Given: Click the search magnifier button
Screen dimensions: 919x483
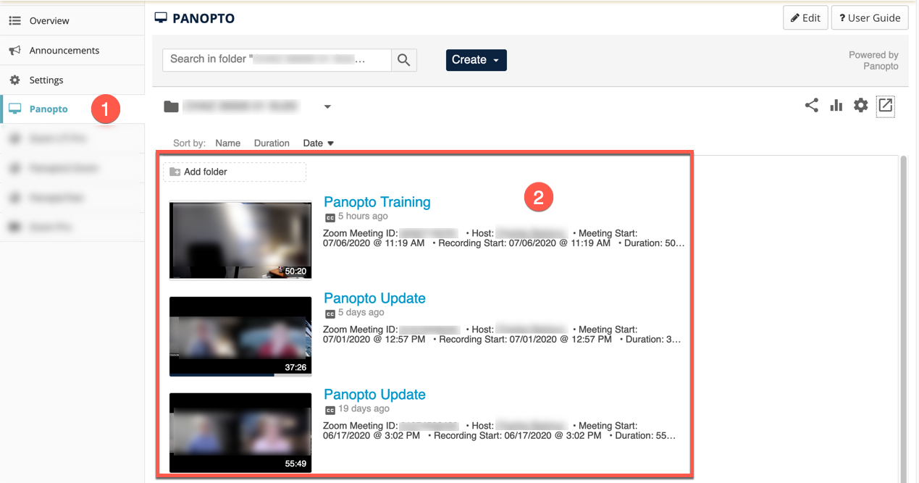Looking at the screenshot, I should coord(404,59).
